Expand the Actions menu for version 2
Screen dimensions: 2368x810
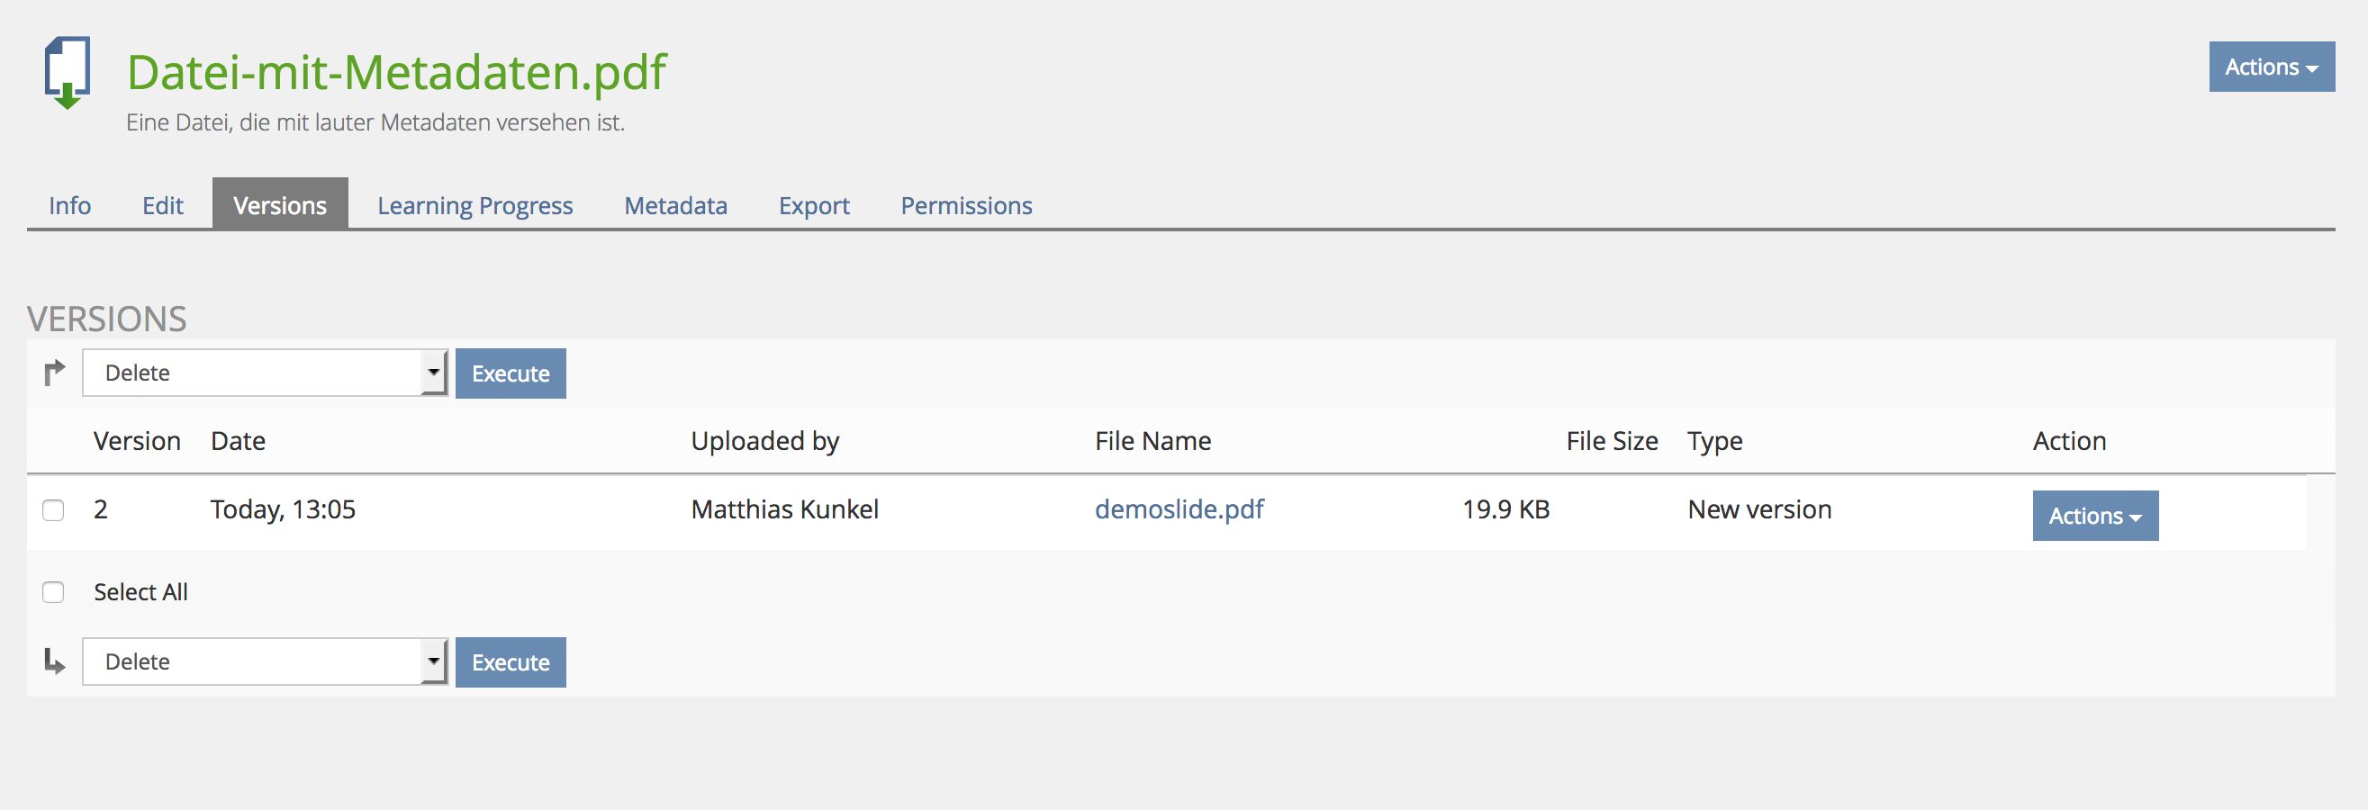(2094, 516)
